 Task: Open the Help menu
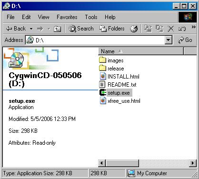click(x=110, y=17)
